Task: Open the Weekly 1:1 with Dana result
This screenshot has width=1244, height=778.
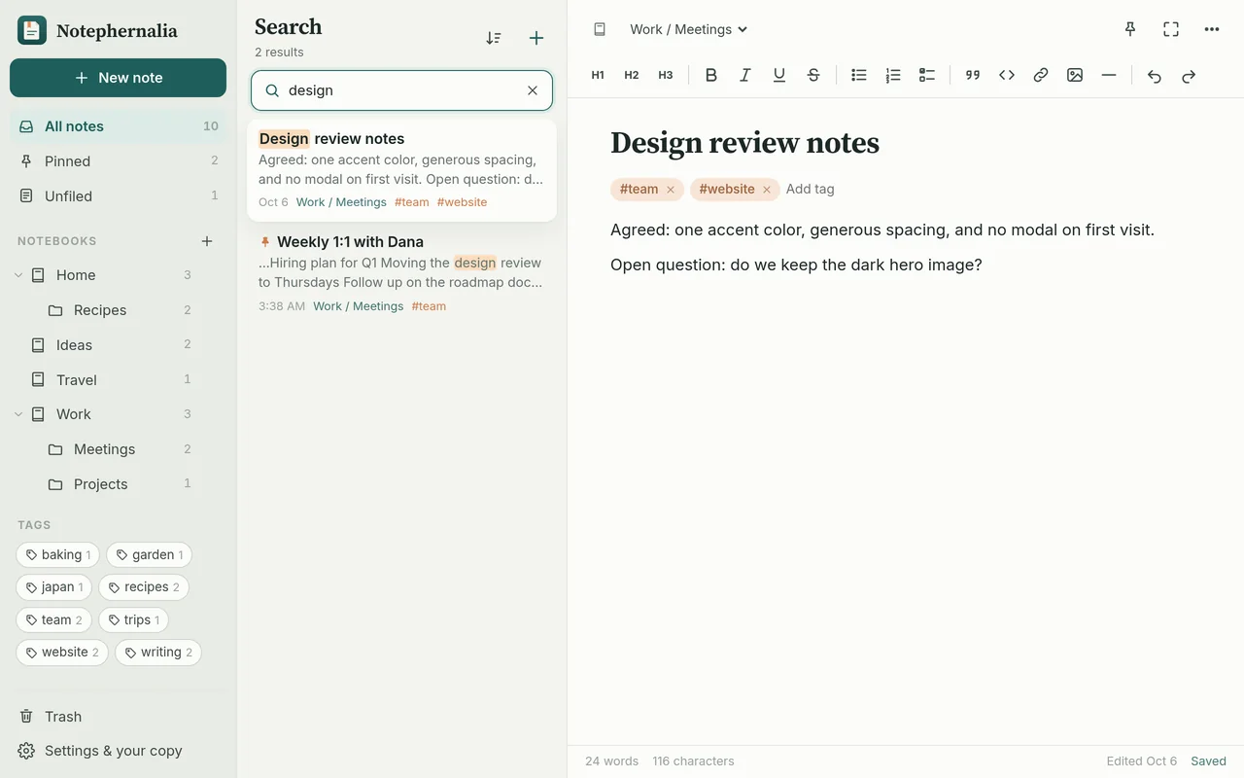Action: (x=401, y=273)
